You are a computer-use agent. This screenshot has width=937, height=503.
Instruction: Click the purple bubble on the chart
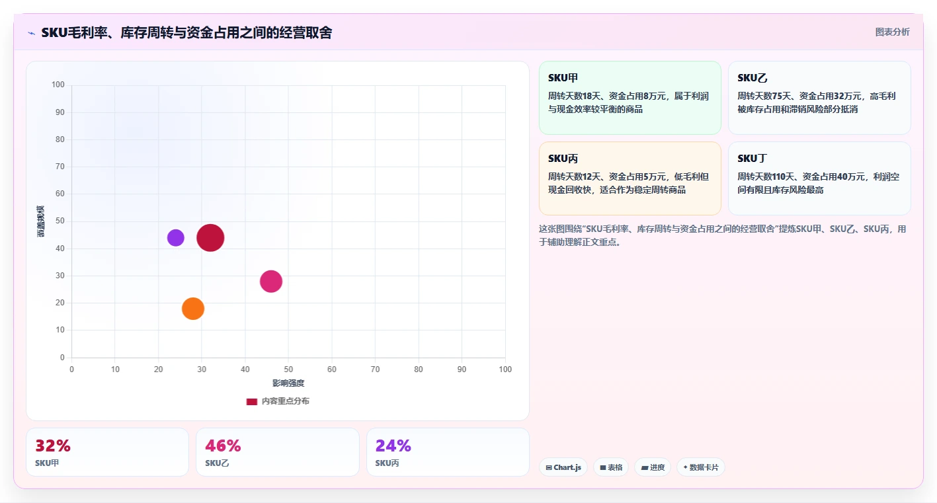[175, 238]
